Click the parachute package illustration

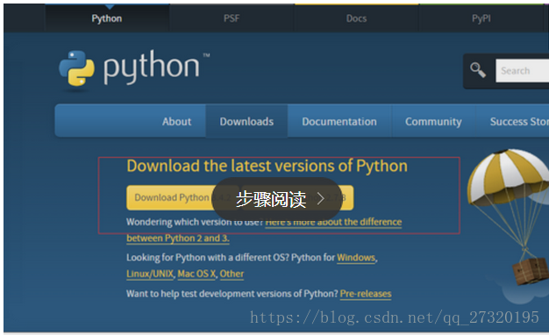coord(509,217)
